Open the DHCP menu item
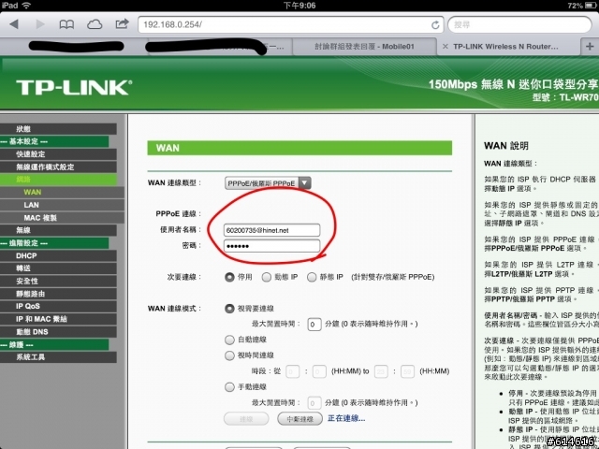 (x=58, y=255)
